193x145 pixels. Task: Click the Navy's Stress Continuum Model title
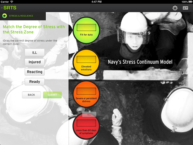click(140, 62)
